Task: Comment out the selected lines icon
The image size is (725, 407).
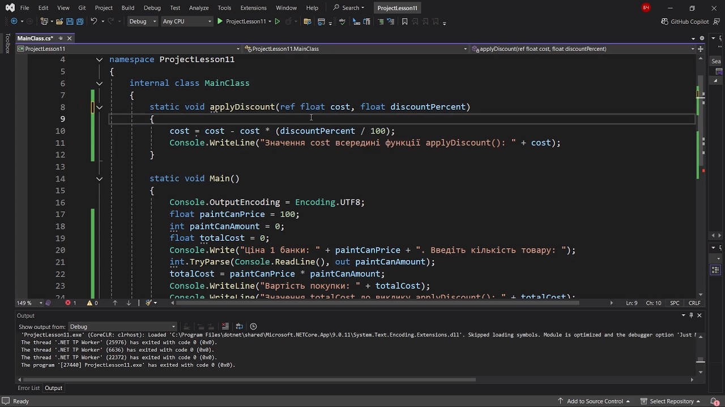Action: [381, 21]
